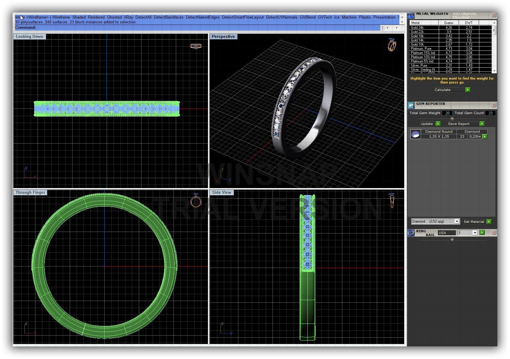Select the Gold 14k row

pyautogui.click(x=450, y=40)
